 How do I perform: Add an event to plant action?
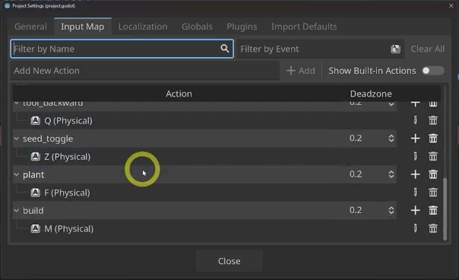tap(415, 174)
